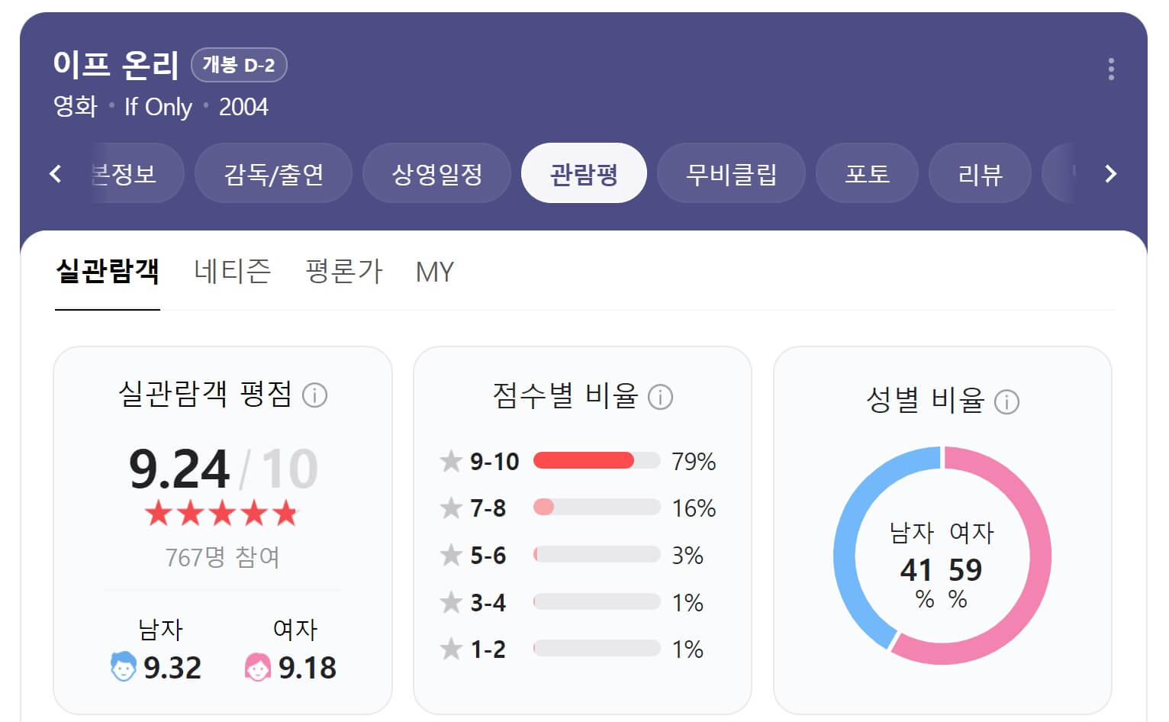Click the star icon beside the 9-10 rating row
This screenshot has width=1169, height=722.
click(x=449, y=461)
